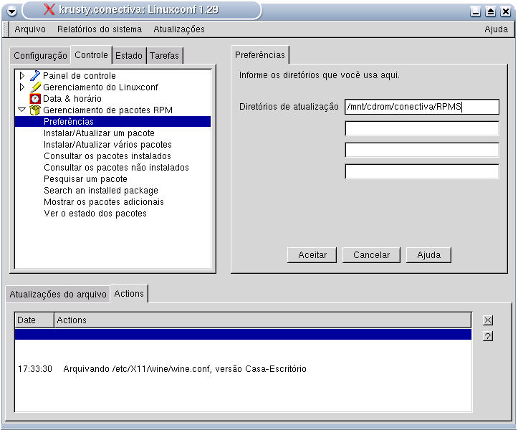Select Painel de controle tree item
This screenshot has height=430, width=518.
(80, 76)
